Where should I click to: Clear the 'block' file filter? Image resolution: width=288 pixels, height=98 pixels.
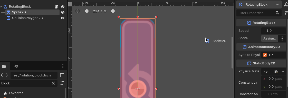coord(53,83)
